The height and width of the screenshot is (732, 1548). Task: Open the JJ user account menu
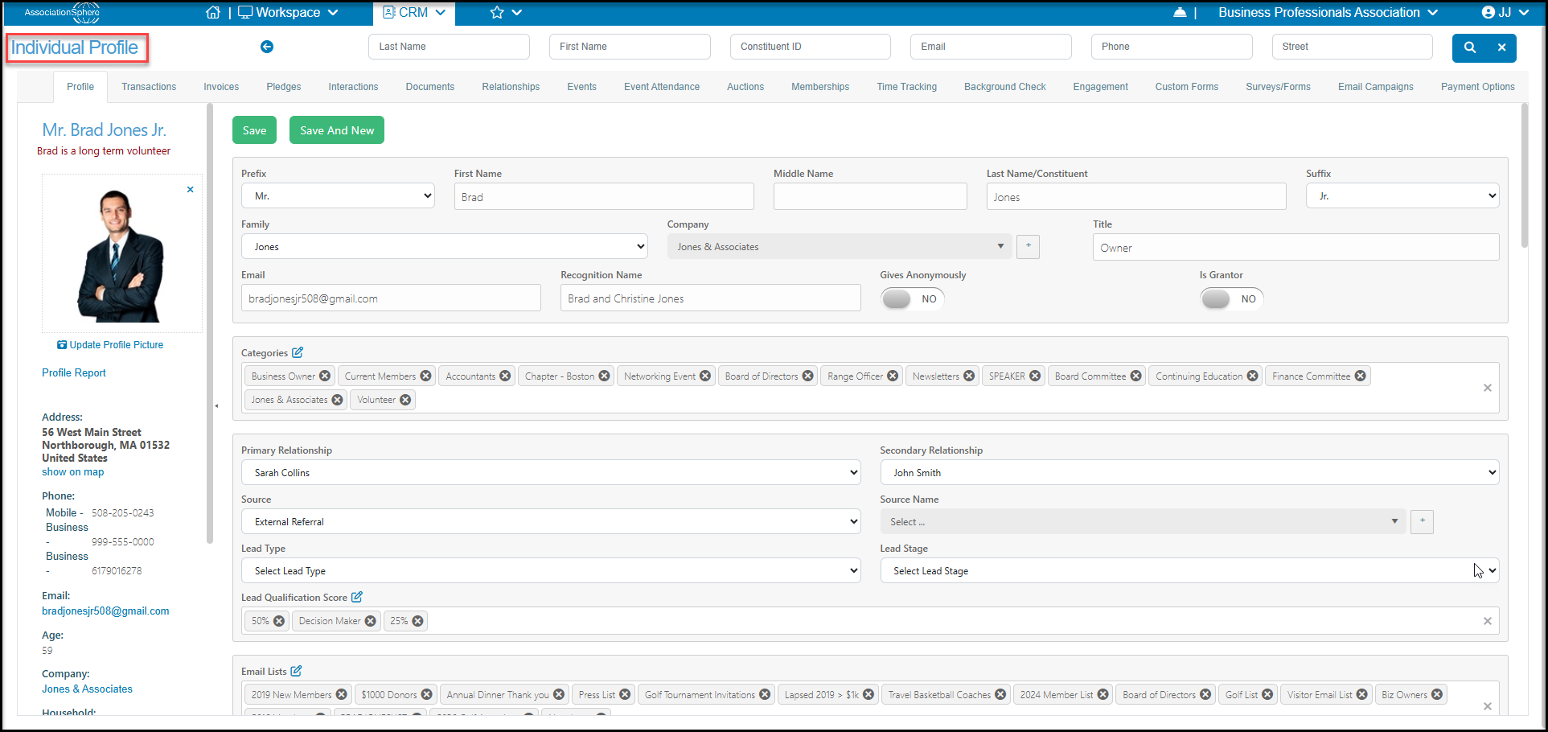click(x=1505, y=12)
